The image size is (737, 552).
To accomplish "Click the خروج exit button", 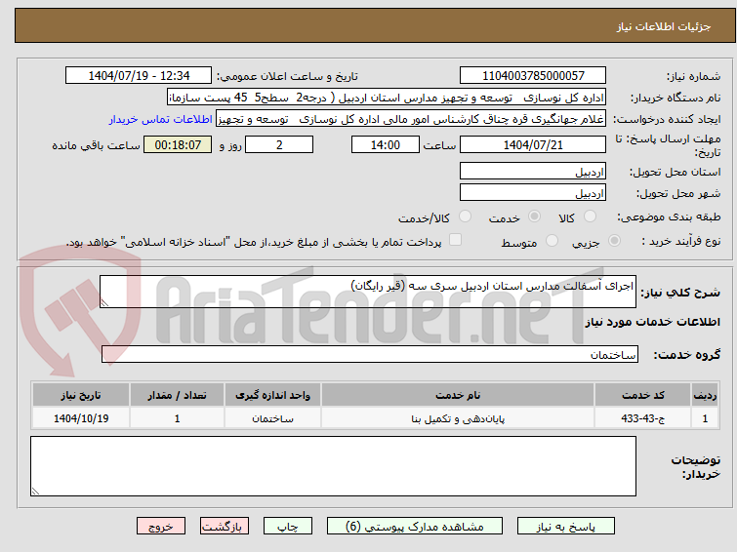I will pos(161,527).
